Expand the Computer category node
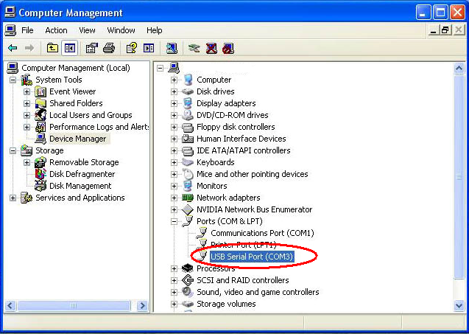469x334 pixels. [x=174, y=80]
